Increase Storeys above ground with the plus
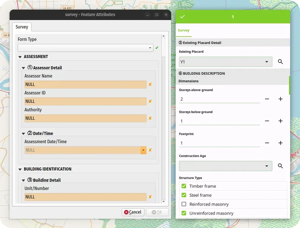The image size is (300, 228). (280, 99)
